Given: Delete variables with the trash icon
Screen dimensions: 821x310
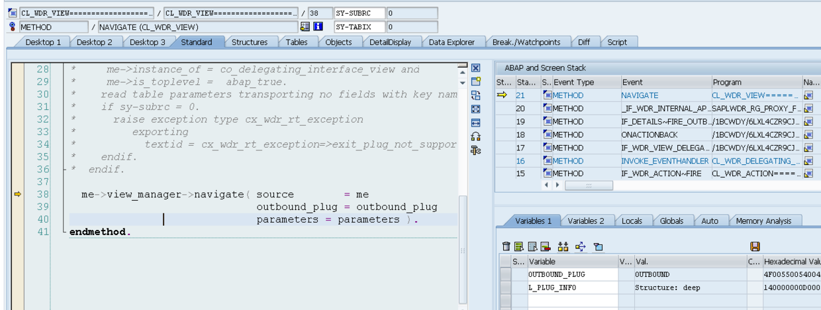Looking at the screenshot, I should (507, 246).
